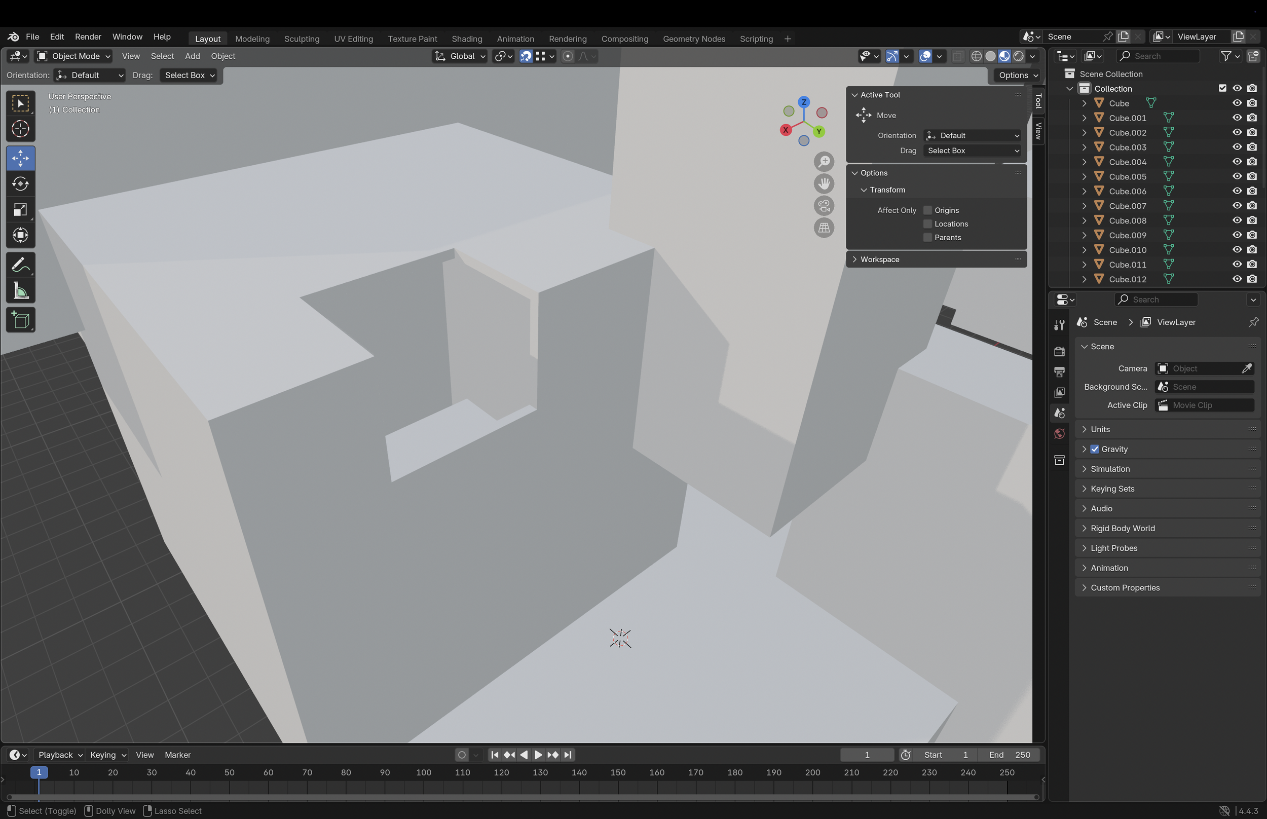
Task: Expand the Cube.003 tree item
Action: coord(1084,147)
